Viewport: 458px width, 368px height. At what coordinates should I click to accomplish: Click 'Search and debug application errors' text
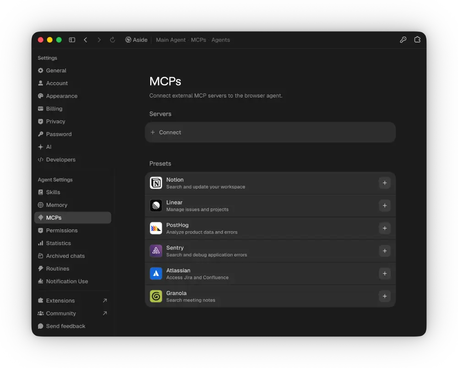pyautogui.click(x=207, y=255)
